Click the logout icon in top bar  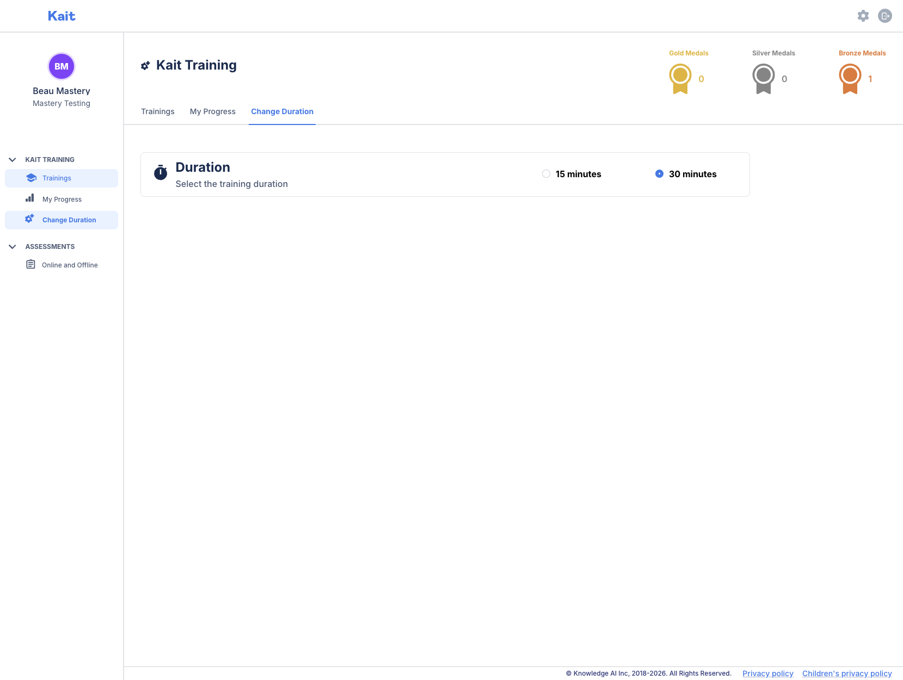(x=885, y=16)
